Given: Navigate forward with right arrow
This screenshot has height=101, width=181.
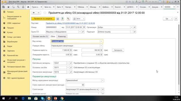Looking at the screenshot, I should pyautogui.click(x=38, y=13).
